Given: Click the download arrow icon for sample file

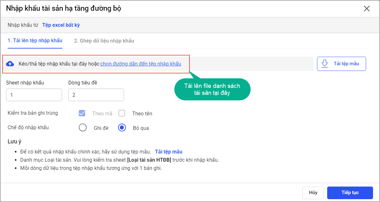Looking at the screenshot, I should [x=325, y=63].
